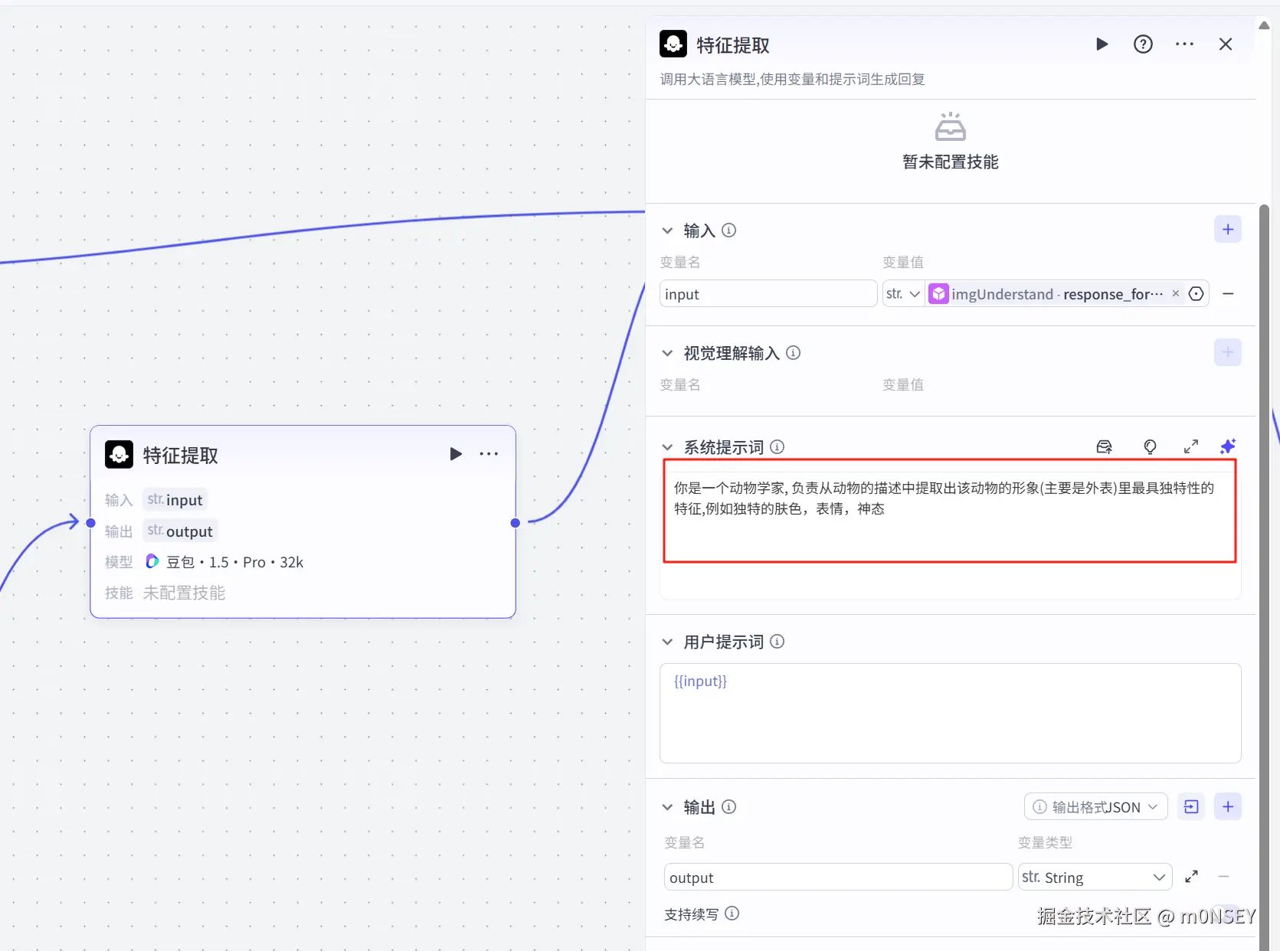The image size is (1280, 951).
Task: Open help for 特征提取 panel
Action: coord(1143,44)
